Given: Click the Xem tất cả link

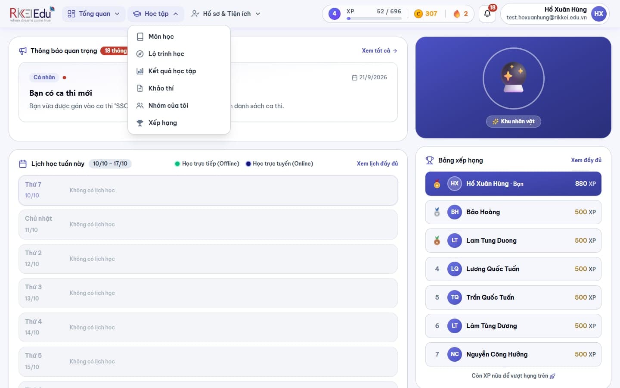Looking at the screenshot, I should click(x=379, y=51).
